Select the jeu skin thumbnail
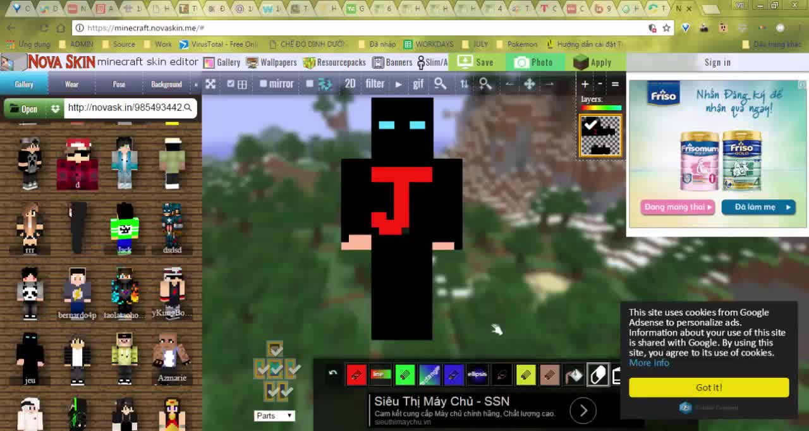Image resolution: width=809 pixels, height=431 pixels. 30,359
